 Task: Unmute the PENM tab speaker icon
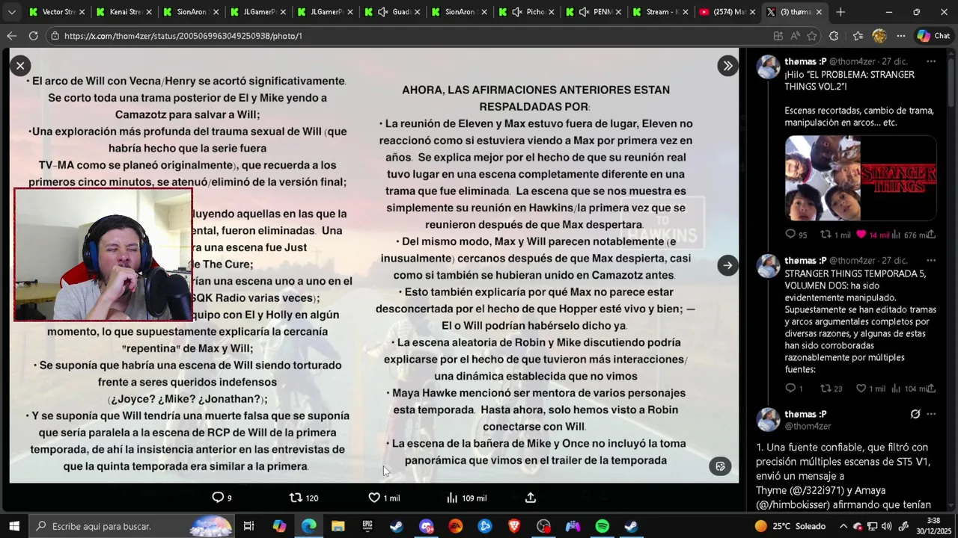click(584, 12)
